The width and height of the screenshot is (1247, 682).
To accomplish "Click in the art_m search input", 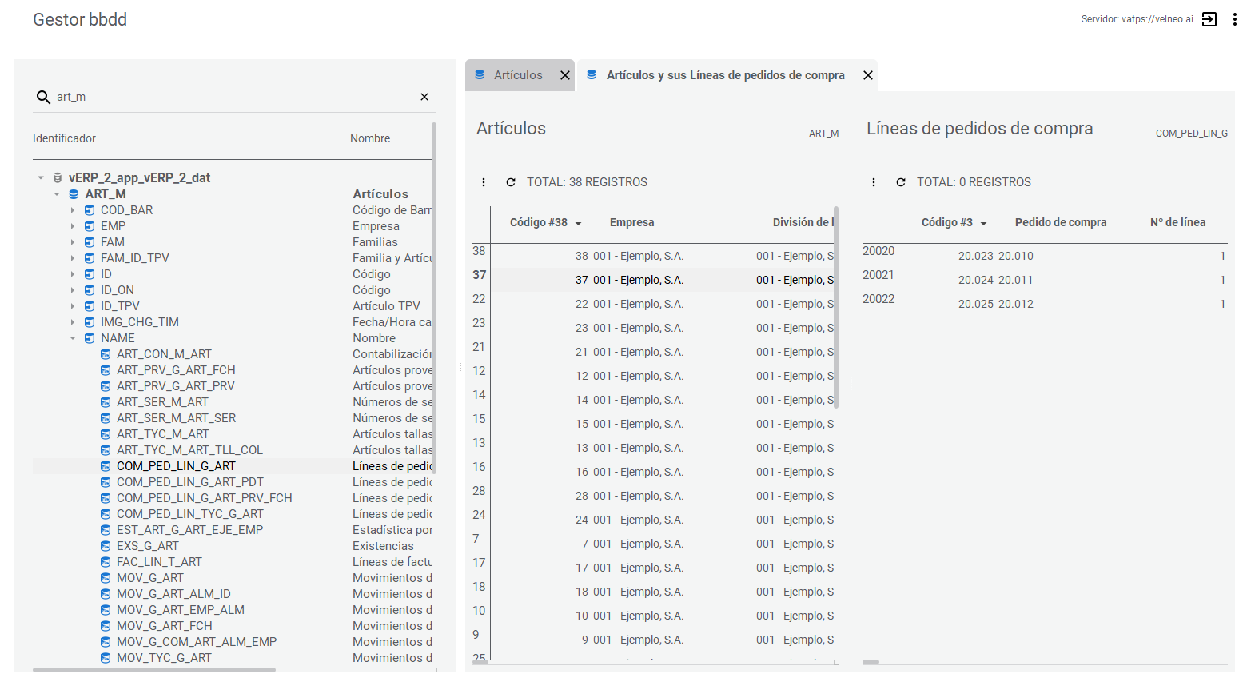I will pos(232,97).
